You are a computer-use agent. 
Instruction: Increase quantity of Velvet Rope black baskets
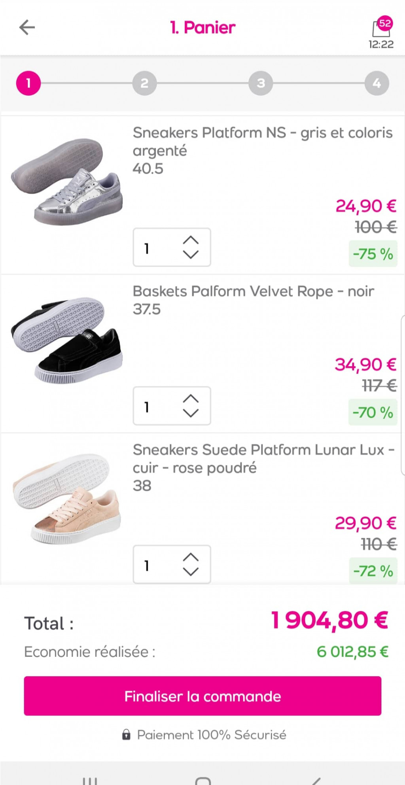coord(191,398)
